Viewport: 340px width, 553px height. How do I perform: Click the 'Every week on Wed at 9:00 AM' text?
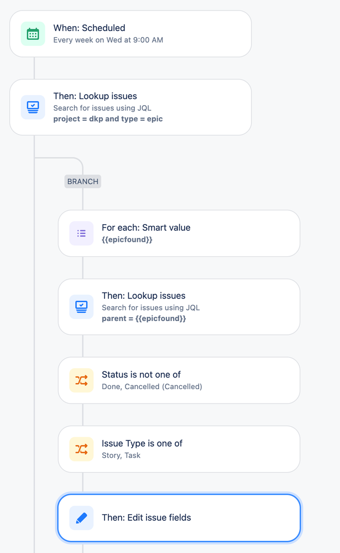coord(108,40)
